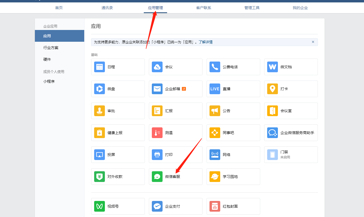Open the 微信客服 green chat icon
Image resolution: width=364 pixels, height=217 pixels.
[x=157, y=177]
